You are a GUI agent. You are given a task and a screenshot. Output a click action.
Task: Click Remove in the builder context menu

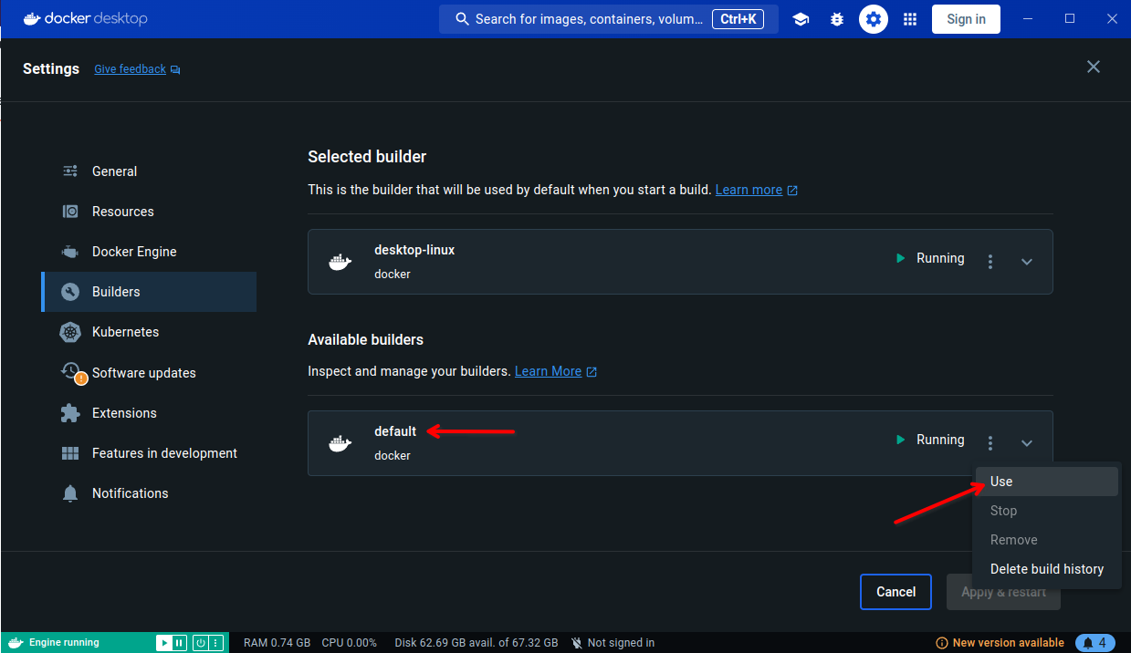tap(1047, 540)
